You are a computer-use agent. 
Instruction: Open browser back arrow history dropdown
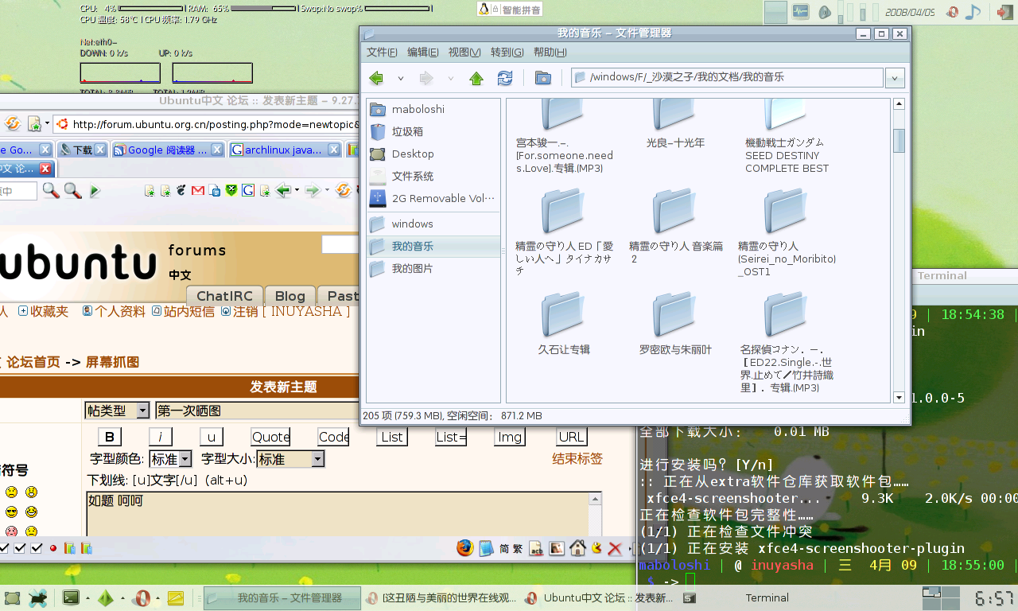point(297,191)
